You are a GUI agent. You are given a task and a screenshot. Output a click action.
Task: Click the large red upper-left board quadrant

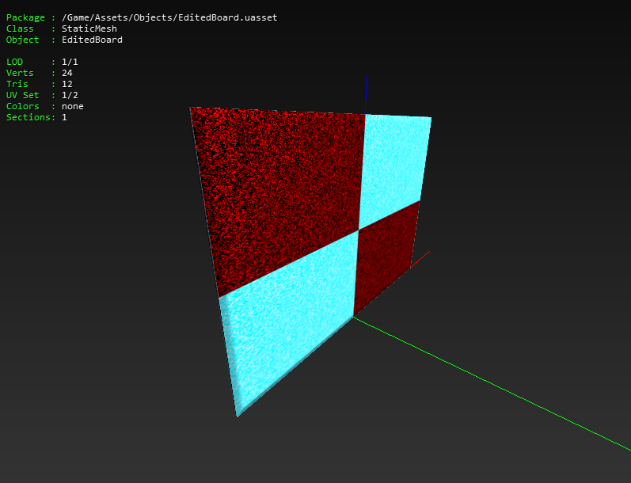point(282,193)
